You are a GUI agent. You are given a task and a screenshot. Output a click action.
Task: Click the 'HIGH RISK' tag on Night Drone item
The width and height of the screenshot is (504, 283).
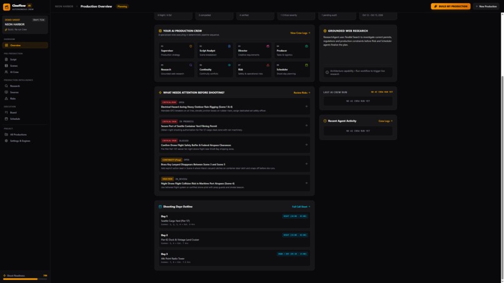(168, 179)
